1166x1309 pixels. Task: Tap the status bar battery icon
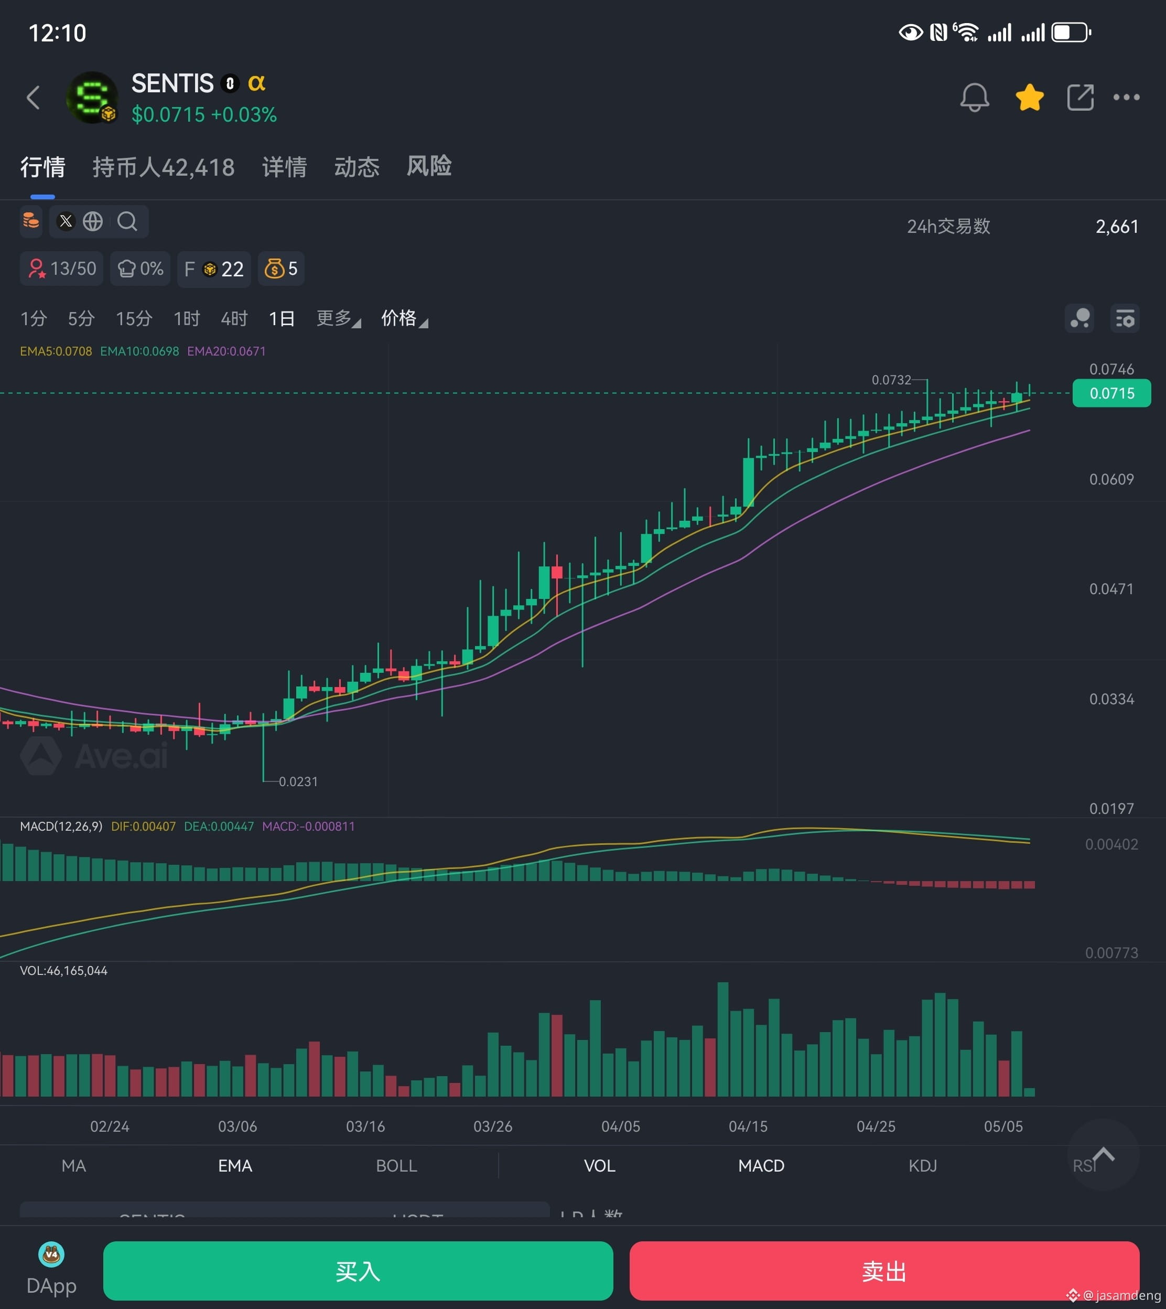pyautogui.click(x=1071, y=32)
